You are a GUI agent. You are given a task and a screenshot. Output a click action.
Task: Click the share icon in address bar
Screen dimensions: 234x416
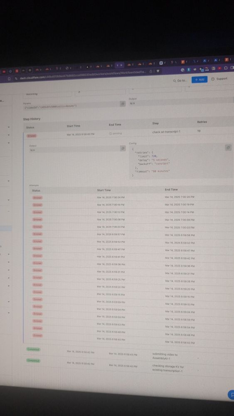click(x=151, y=72)
